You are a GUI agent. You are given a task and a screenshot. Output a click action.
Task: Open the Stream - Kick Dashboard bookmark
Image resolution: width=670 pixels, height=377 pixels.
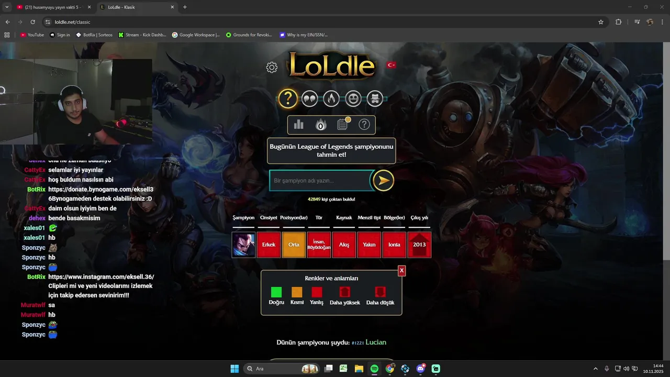coord(142,35)
